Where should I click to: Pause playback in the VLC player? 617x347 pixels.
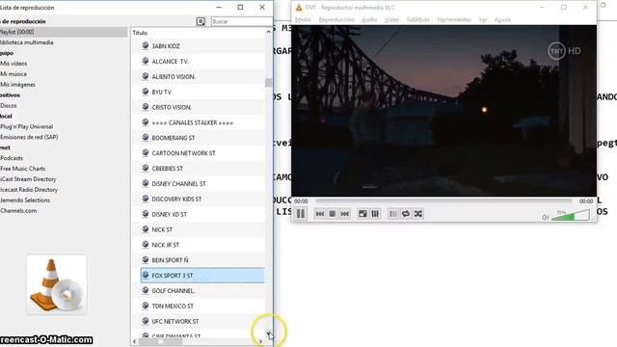(x=301, y=214)
